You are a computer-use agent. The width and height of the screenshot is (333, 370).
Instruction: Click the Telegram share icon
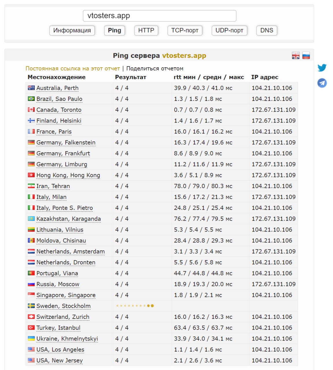pos(322,83)
